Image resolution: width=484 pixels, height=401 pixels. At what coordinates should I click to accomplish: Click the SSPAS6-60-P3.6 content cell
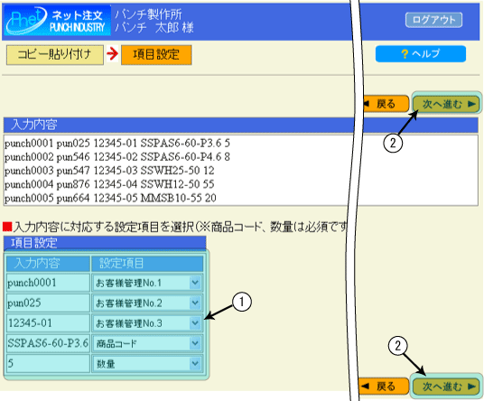point(48,343)
